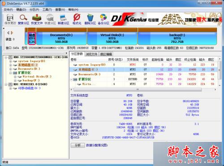The width and height of the screenshot is (224, 166).
Task: Click the DiskGenius professional edition banner
Action: [x=166, y=19]
